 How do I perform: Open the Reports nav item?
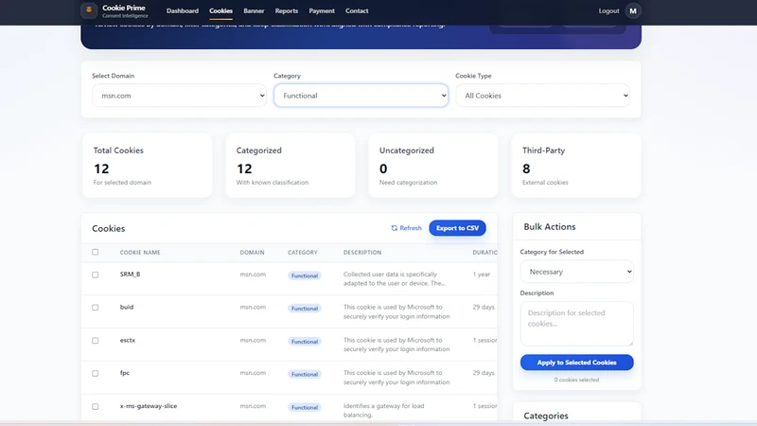pyautogui.click(x=287, y=10)
